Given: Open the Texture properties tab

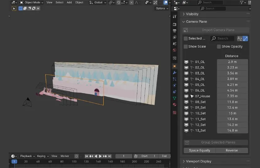Looking at the screenshot, I should (x=174, y=113).
